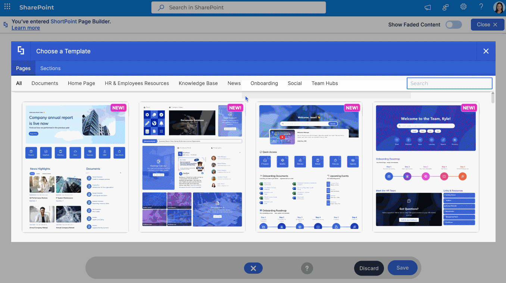Select the Onboarding template category

[x=264, y=83]
